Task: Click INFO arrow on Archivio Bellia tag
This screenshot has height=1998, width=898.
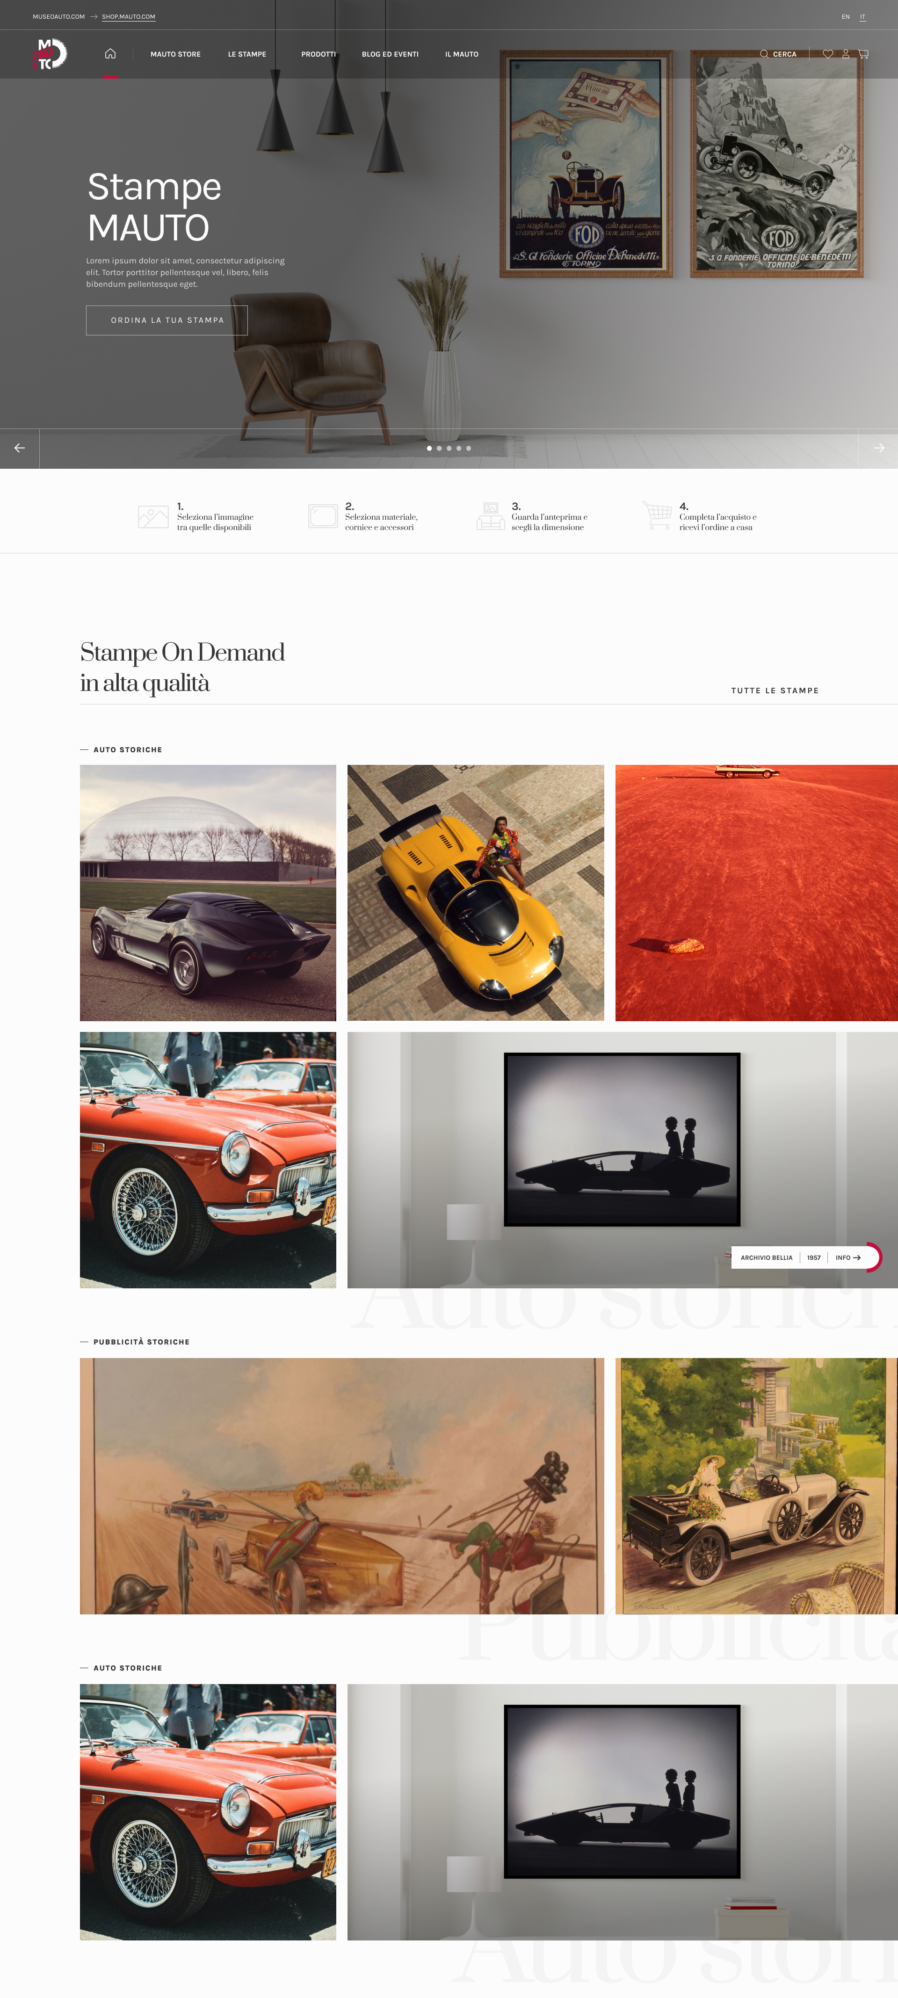Action: (847, 1257)
